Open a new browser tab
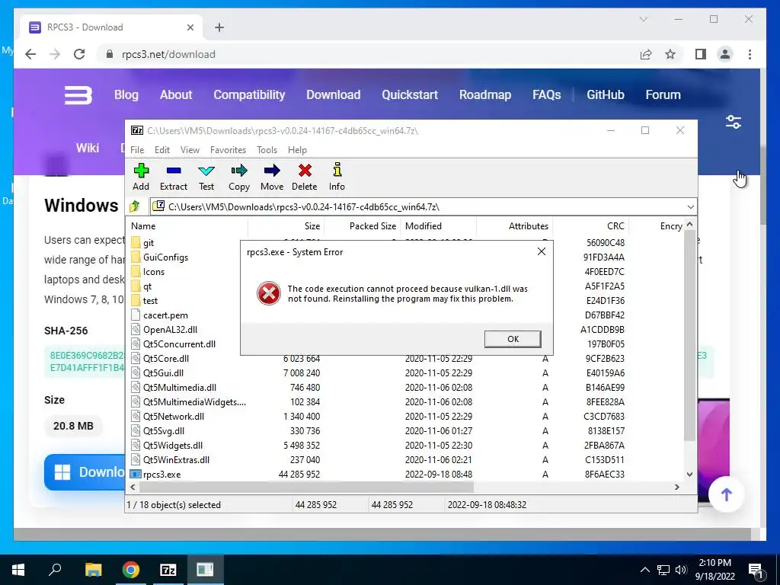The image size is (780, 585). [x=219, y=27]
